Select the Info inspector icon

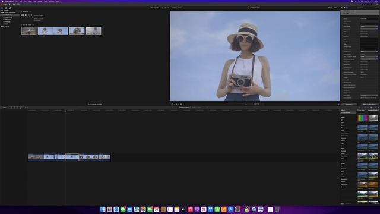pyautogui.click(x=347, y=8)
